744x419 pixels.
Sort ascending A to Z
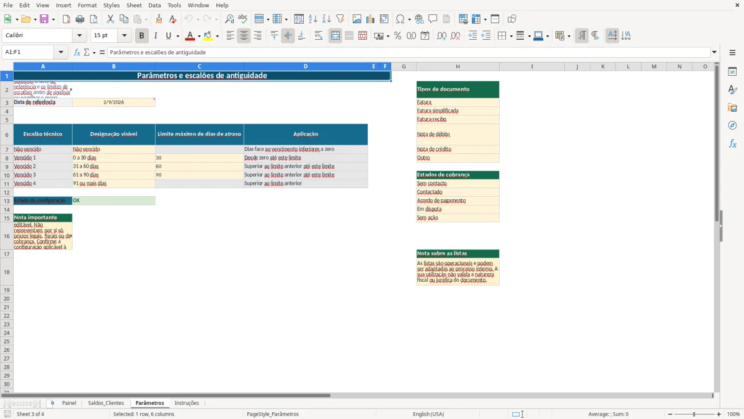[x=313, y=19]
